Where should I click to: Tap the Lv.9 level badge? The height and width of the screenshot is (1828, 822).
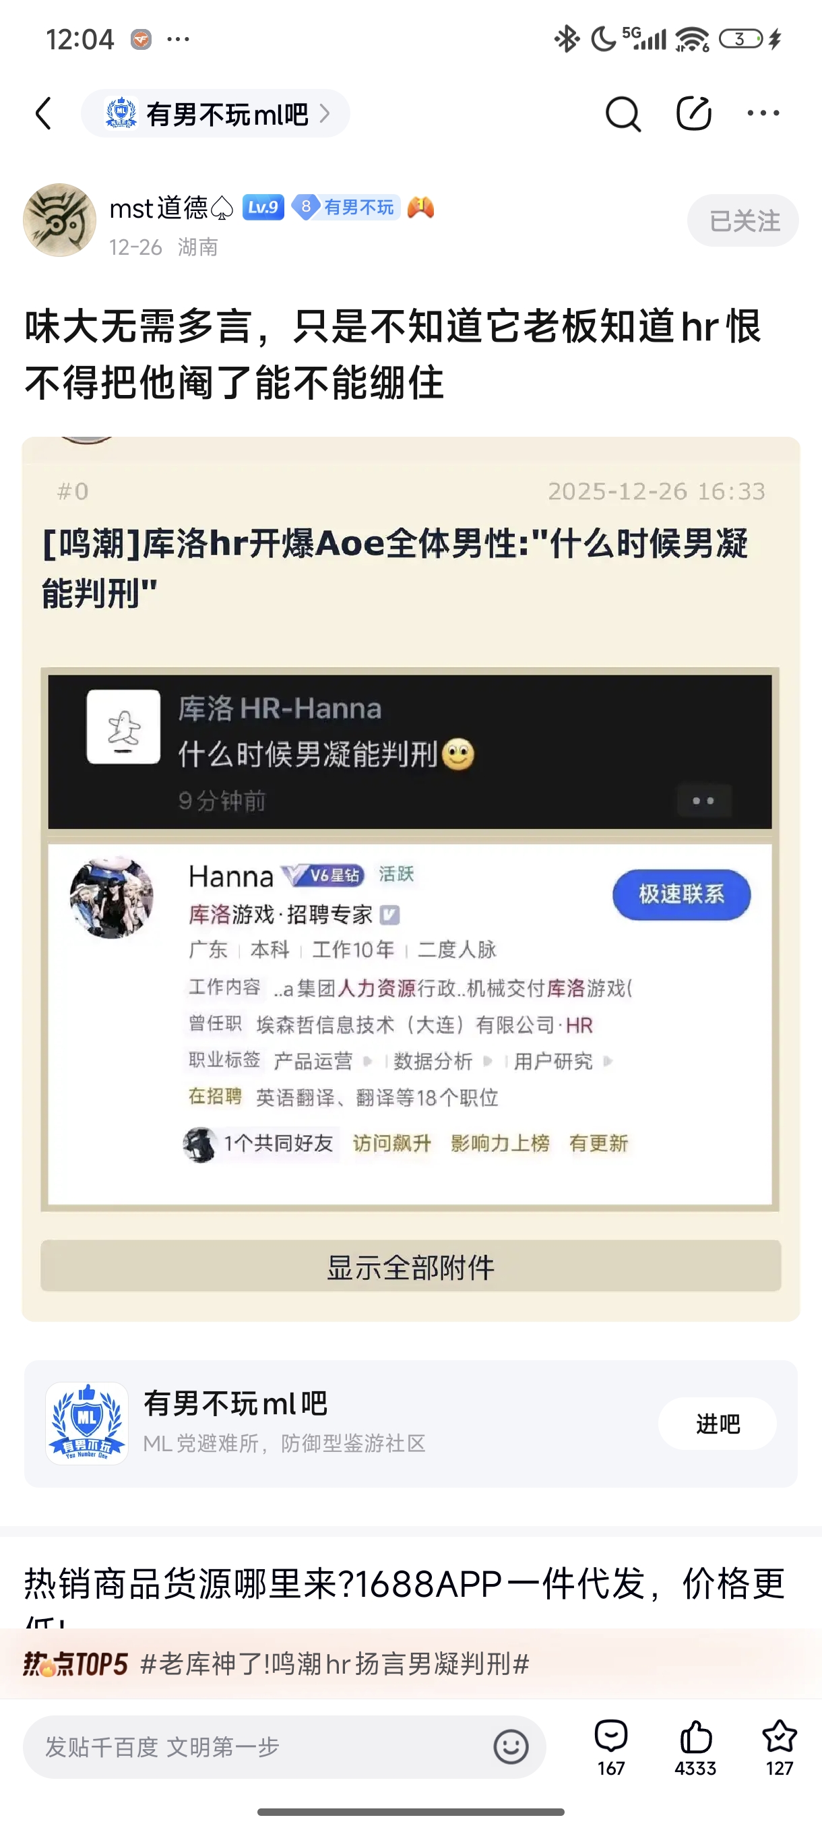coord(263,207)
